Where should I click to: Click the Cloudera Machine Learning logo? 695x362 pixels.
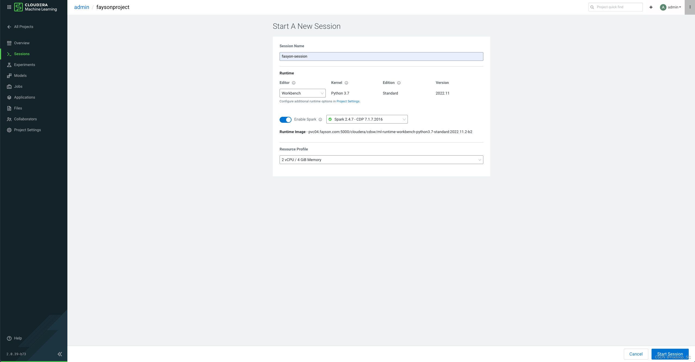[36, 7]
